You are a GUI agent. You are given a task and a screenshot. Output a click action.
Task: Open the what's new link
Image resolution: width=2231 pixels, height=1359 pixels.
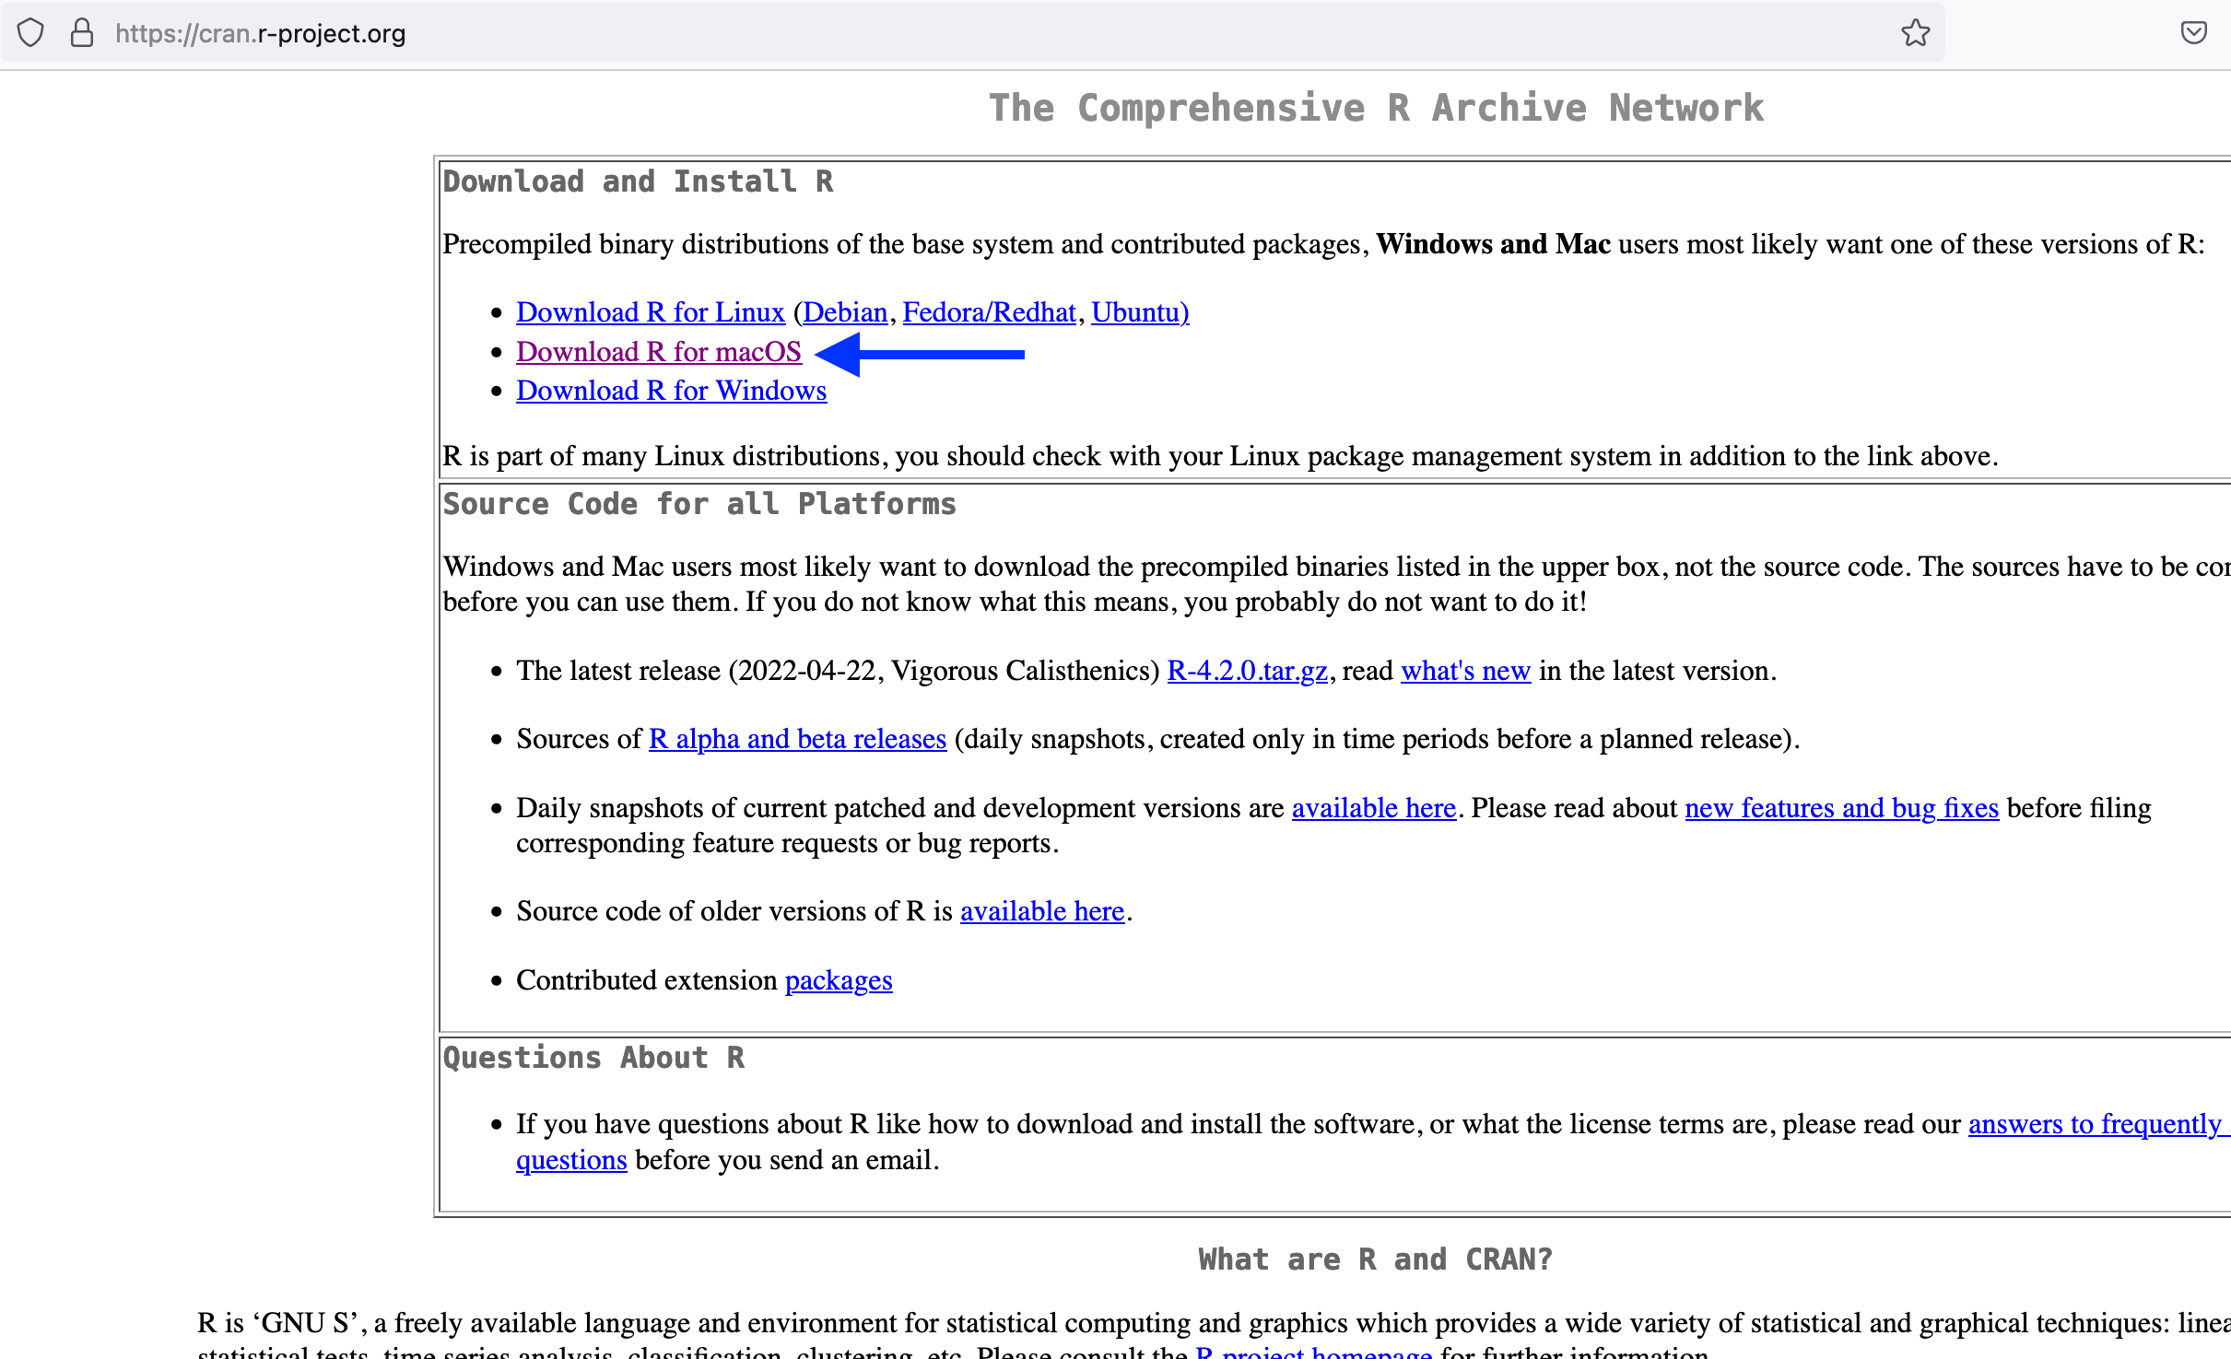pos(1465,671)
